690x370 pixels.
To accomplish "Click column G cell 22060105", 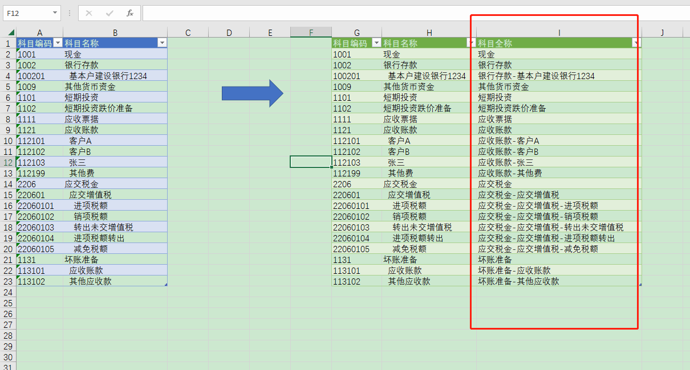I will pyautogui.click(x=357, y=249).
